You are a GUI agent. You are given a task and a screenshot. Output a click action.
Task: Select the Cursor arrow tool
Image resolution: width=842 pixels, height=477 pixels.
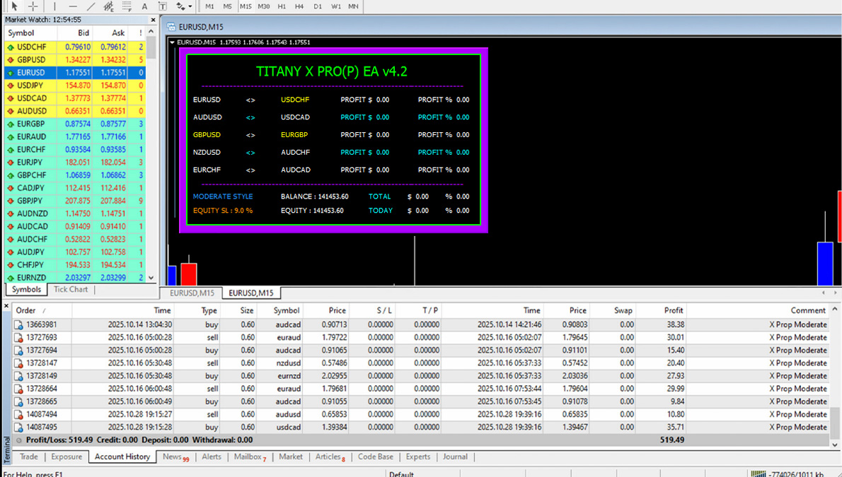[14, 6]
